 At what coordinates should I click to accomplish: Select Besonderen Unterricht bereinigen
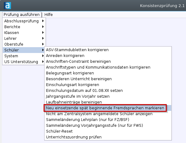(x=108, y=79)
